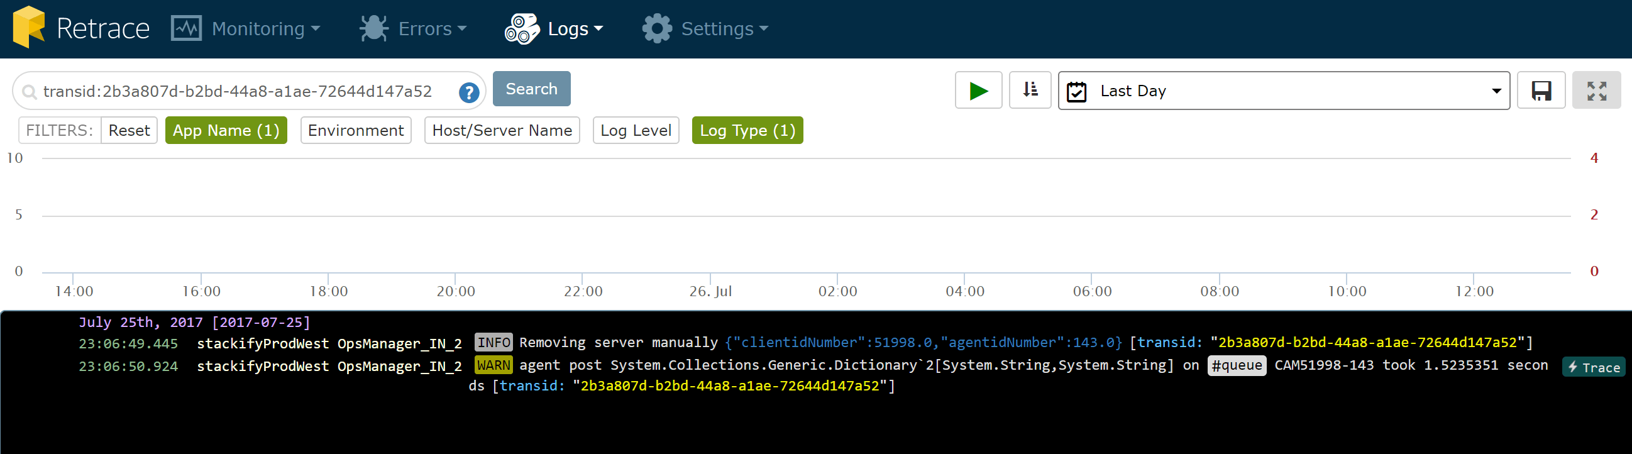This screenshot has width=1632, height=454.
Task: Click timestamp 23:06:49.445
Action: 129,344
